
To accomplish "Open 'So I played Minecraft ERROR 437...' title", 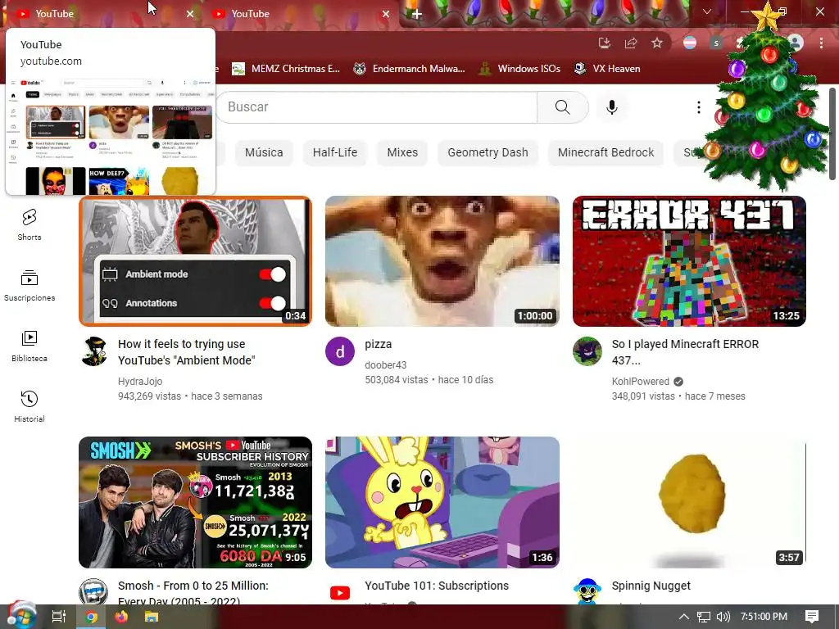I will coord(685,352).
